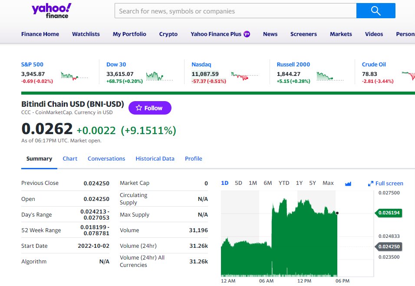Image resolution: width=415 pixels, height=286 pixels.
Task: Click the 0.0262 current price
Action: pyautogui.click(x=47, y=129)
